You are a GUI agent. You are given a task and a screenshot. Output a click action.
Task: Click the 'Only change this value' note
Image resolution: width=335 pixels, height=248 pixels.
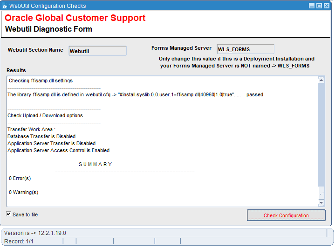(x=236, y=62)
